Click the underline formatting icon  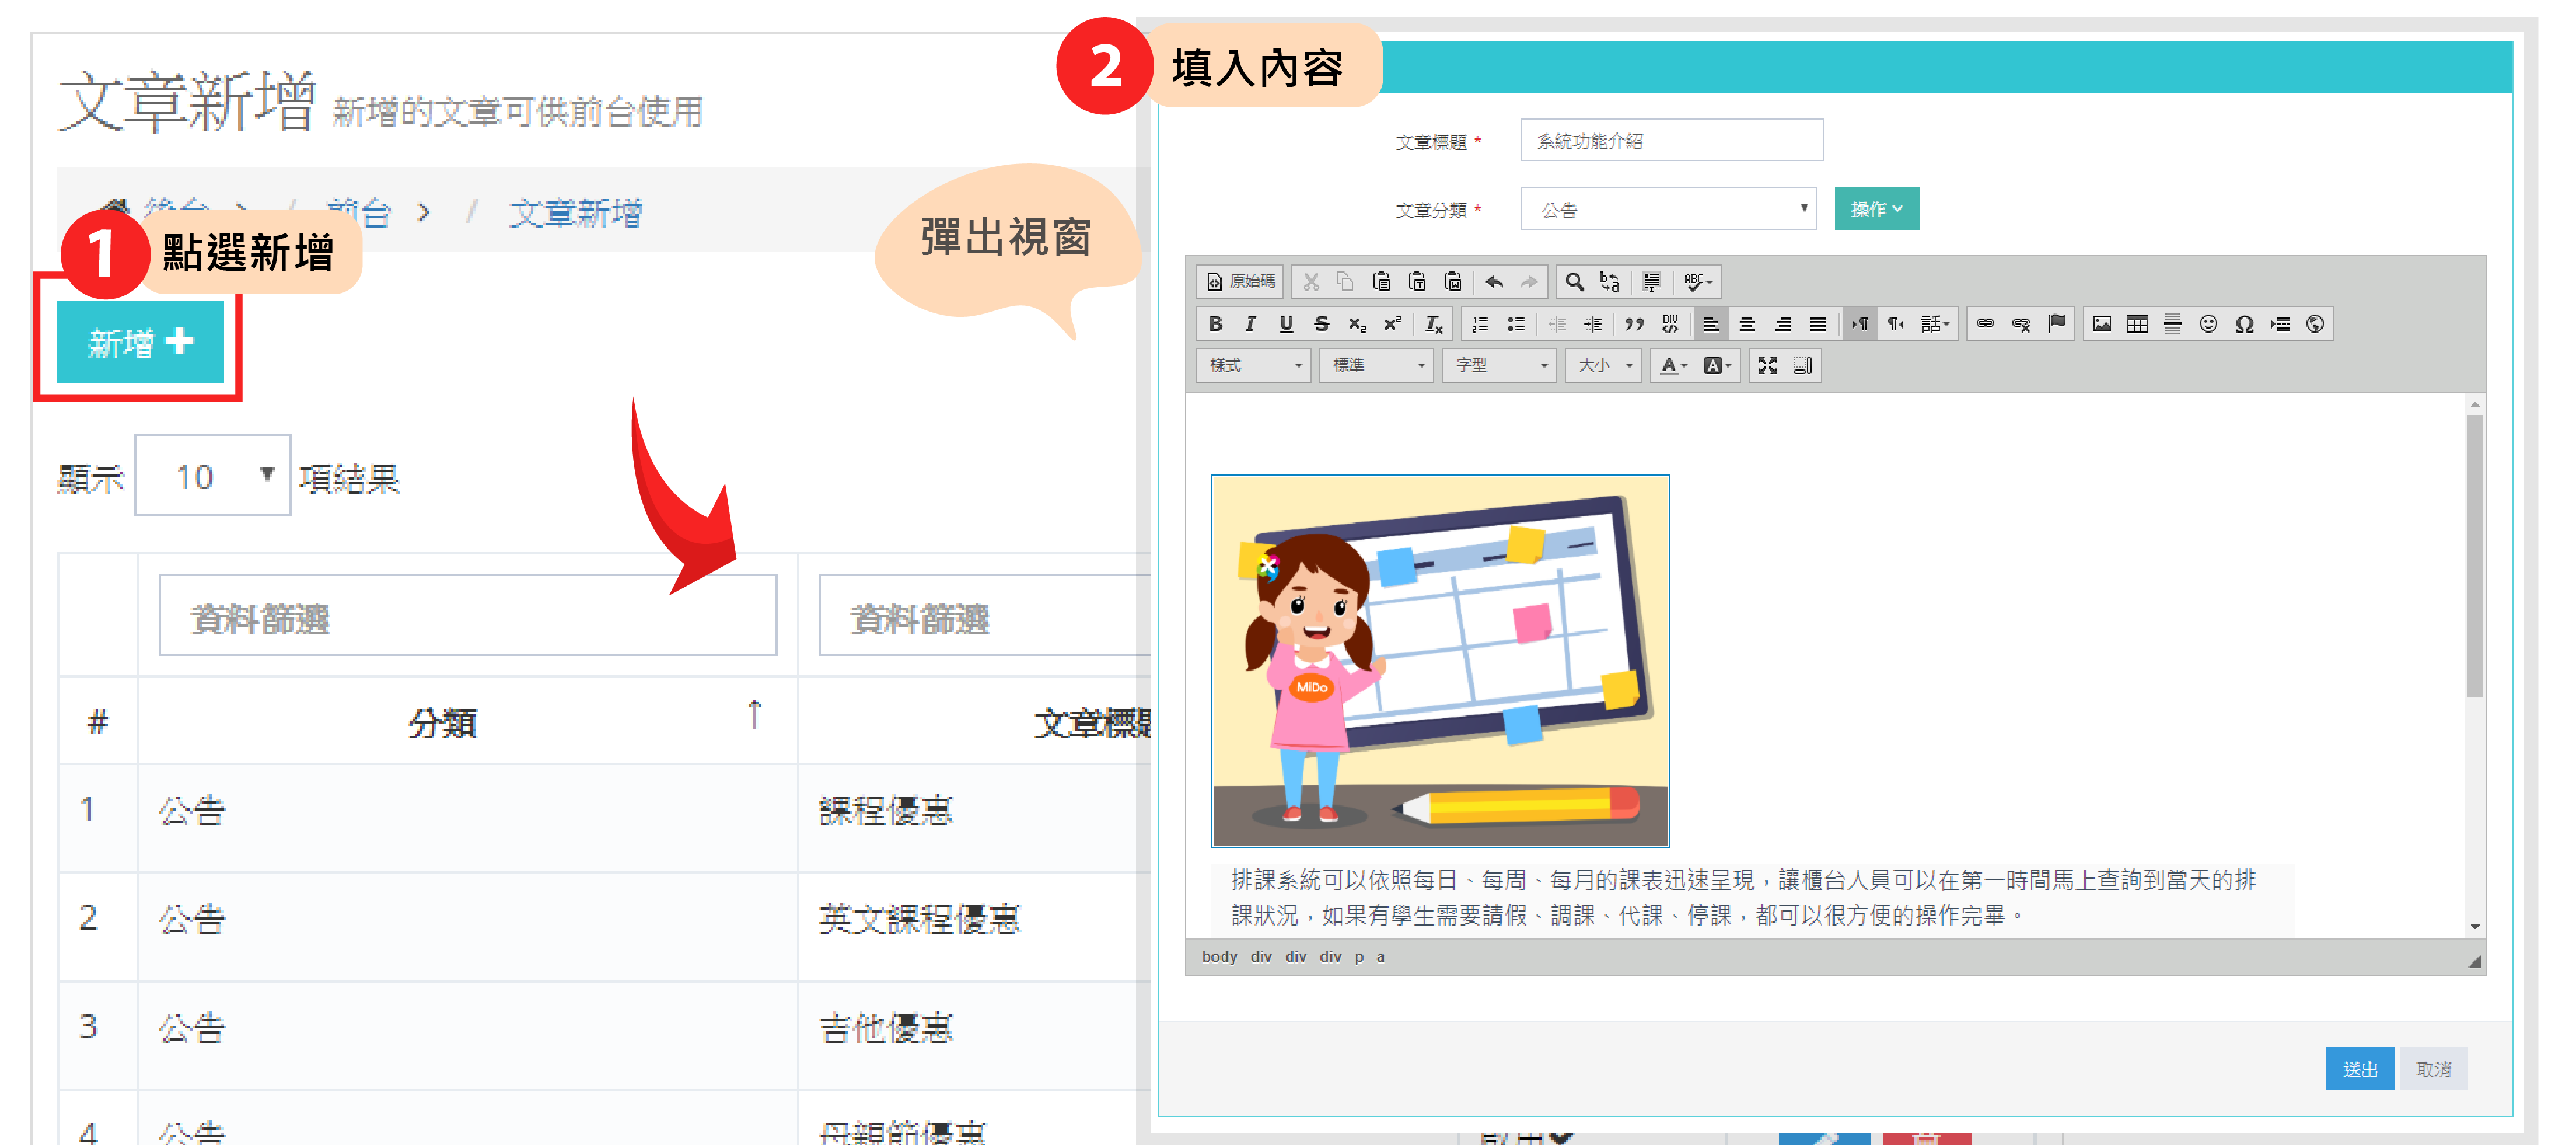1286,324
